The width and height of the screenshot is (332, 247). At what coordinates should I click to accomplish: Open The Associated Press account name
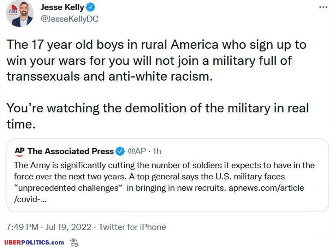click(x=71, y=151)
